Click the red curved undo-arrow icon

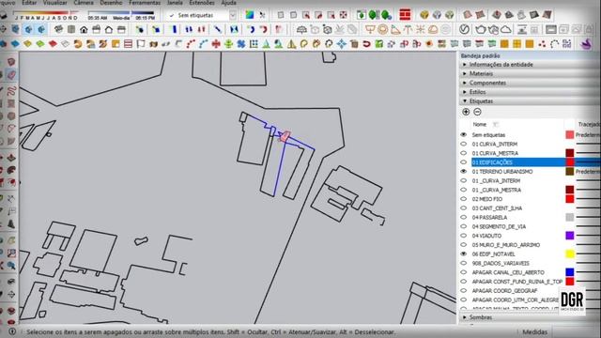point(367,44)
